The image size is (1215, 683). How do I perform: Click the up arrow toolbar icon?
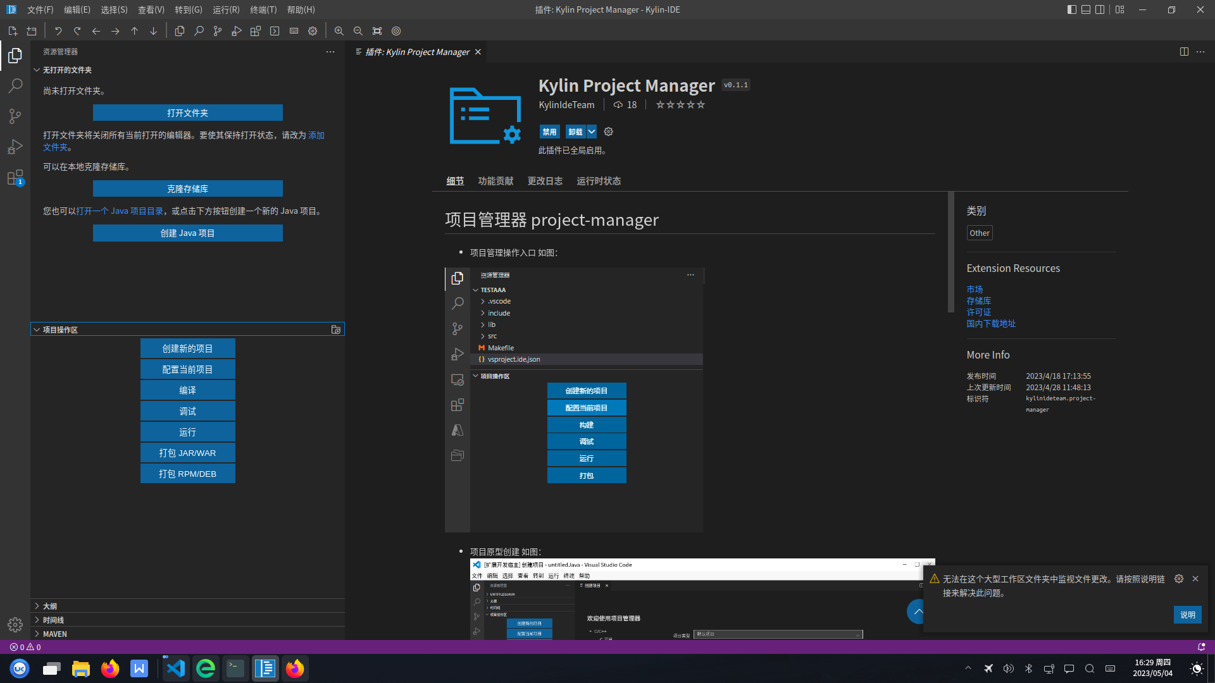pos(134,31)
